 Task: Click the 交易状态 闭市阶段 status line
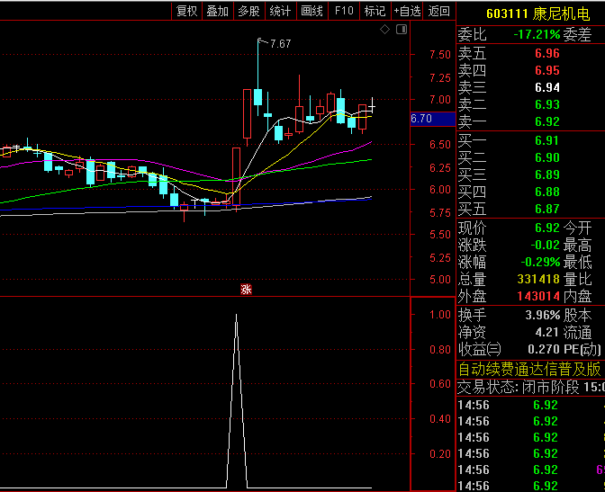pos(531,387)
